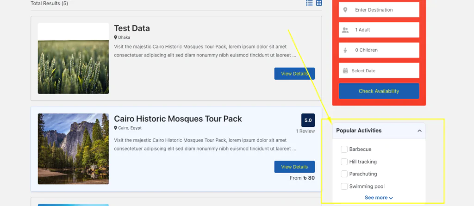The image size is (474, 206).
Task: Click the Hill tracking label text
Action: click(363, 162)
